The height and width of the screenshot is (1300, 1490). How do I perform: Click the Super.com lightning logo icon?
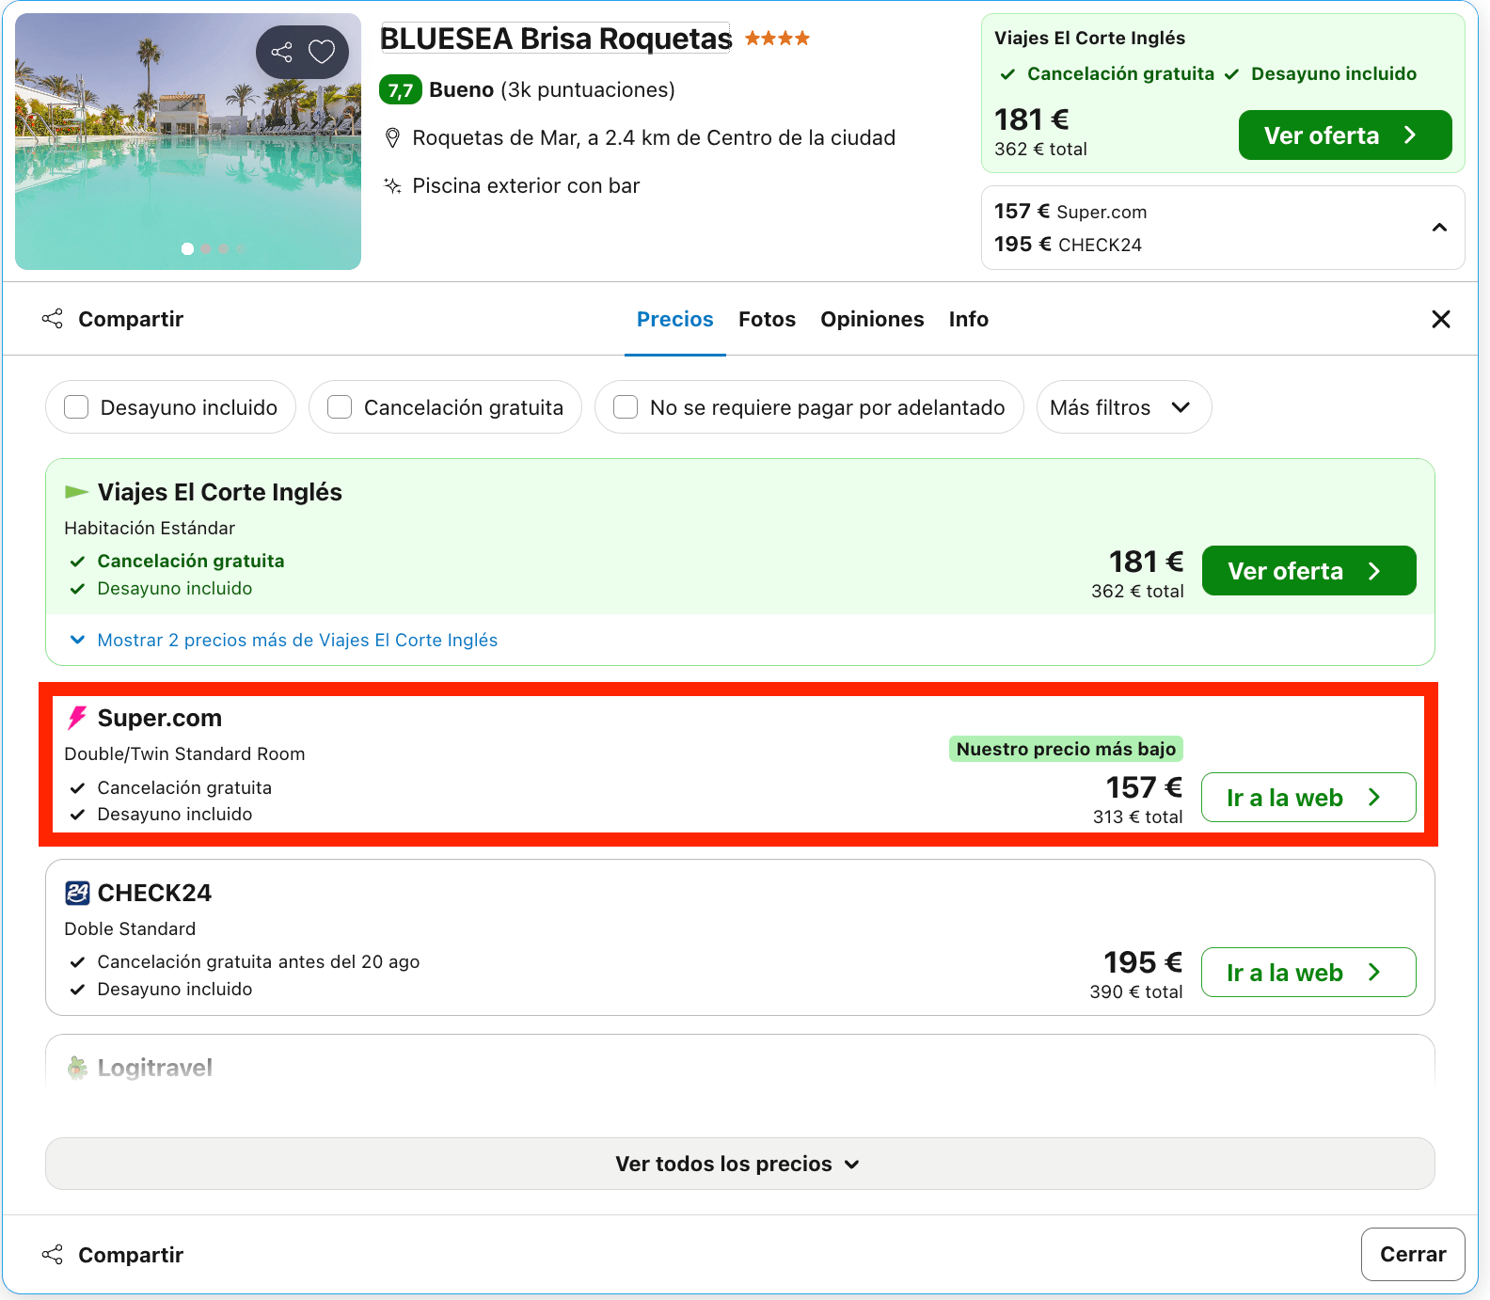pos(77,718)
